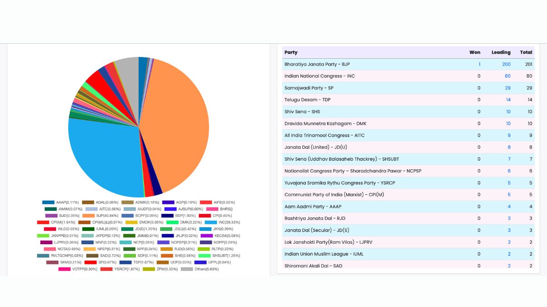Screen dimensions: 547x307
Task: Select the AAAP legend color box
Action: click(x=48, y=202)
